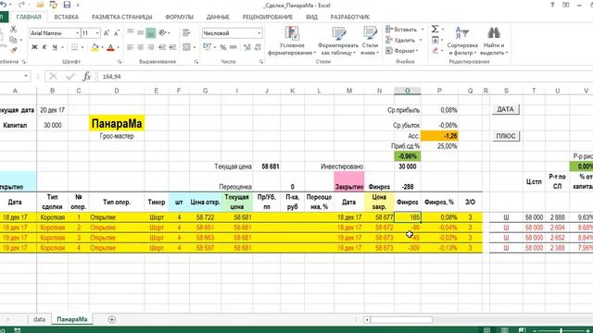
Task: Click the Clear eraser icon
Action: [435, 50]
